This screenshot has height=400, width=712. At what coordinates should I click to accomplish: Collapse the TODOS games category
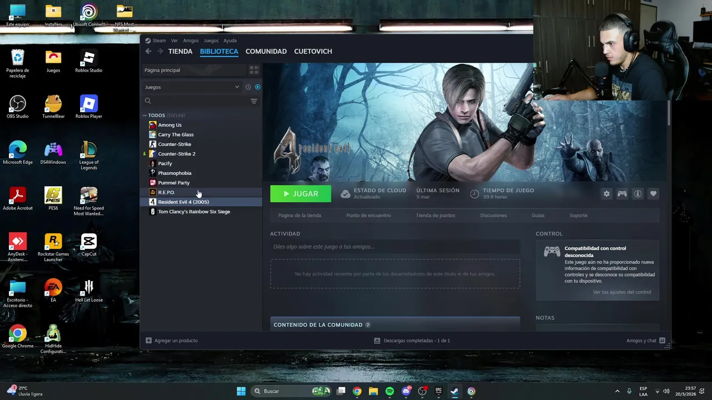pos(145,116)
